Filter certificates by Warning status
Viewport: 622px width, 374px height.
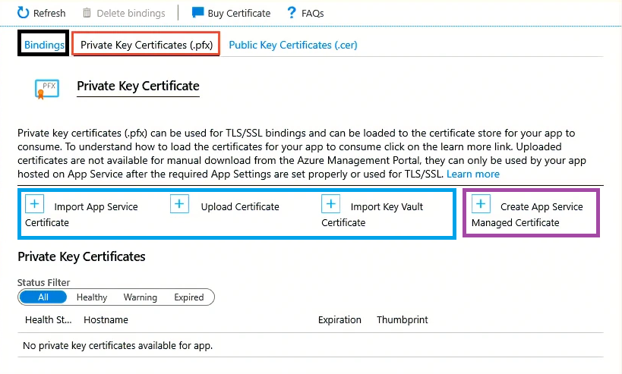pyautogui.click(x=141, y=297)
